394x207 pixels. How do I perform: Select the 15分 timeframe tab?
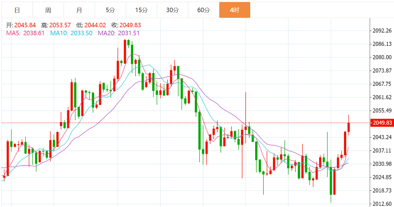(x=141, y=10)
